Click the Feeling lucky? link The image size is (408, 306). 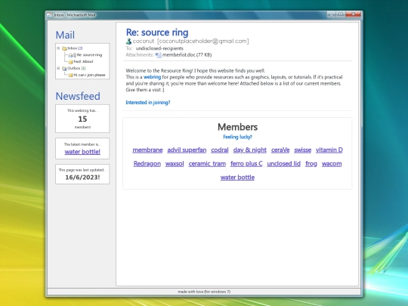237,137
